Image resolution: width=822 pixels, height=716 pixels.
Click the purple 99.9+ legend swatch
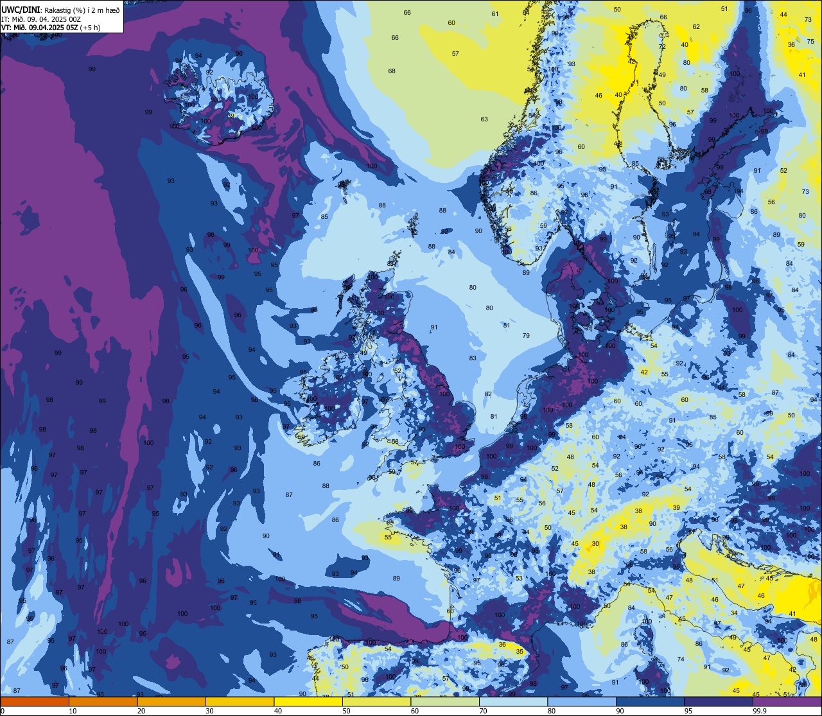click(787, 701)
